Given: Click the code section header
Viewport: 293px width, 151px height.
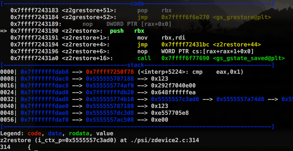Looking at the screenshot, I should pyautogui.click(x=137, y=3).
